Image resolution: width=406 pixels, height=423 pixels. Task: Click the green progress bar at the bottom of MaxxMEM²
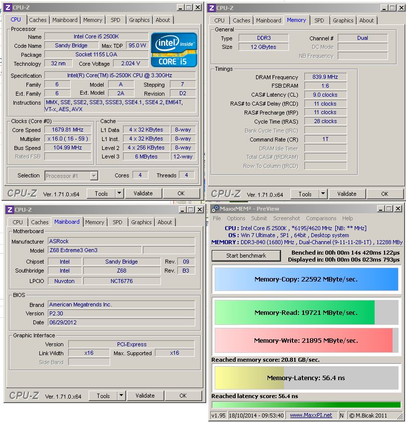click(x=306, y=405)
